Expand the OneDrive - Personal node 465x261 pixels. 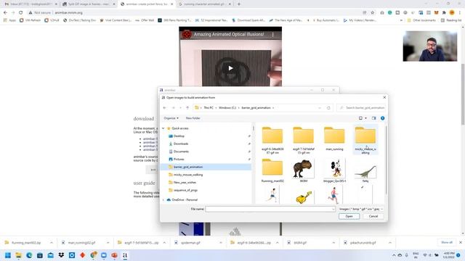[x=163, y=200]
